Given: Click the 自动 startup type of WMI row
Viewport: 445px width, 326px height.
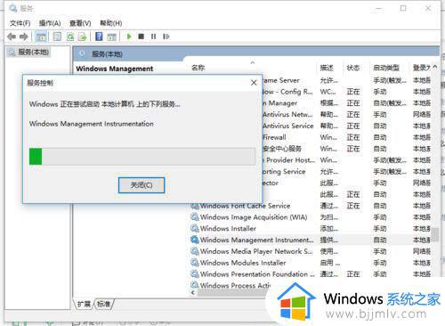Looking at the screenshot, I should coord(380,240).
